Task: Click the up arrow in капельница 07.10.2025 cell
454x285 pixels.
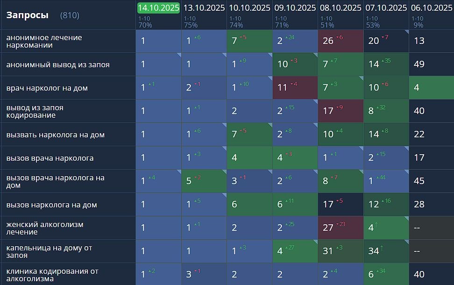Action: pos(381,249)
